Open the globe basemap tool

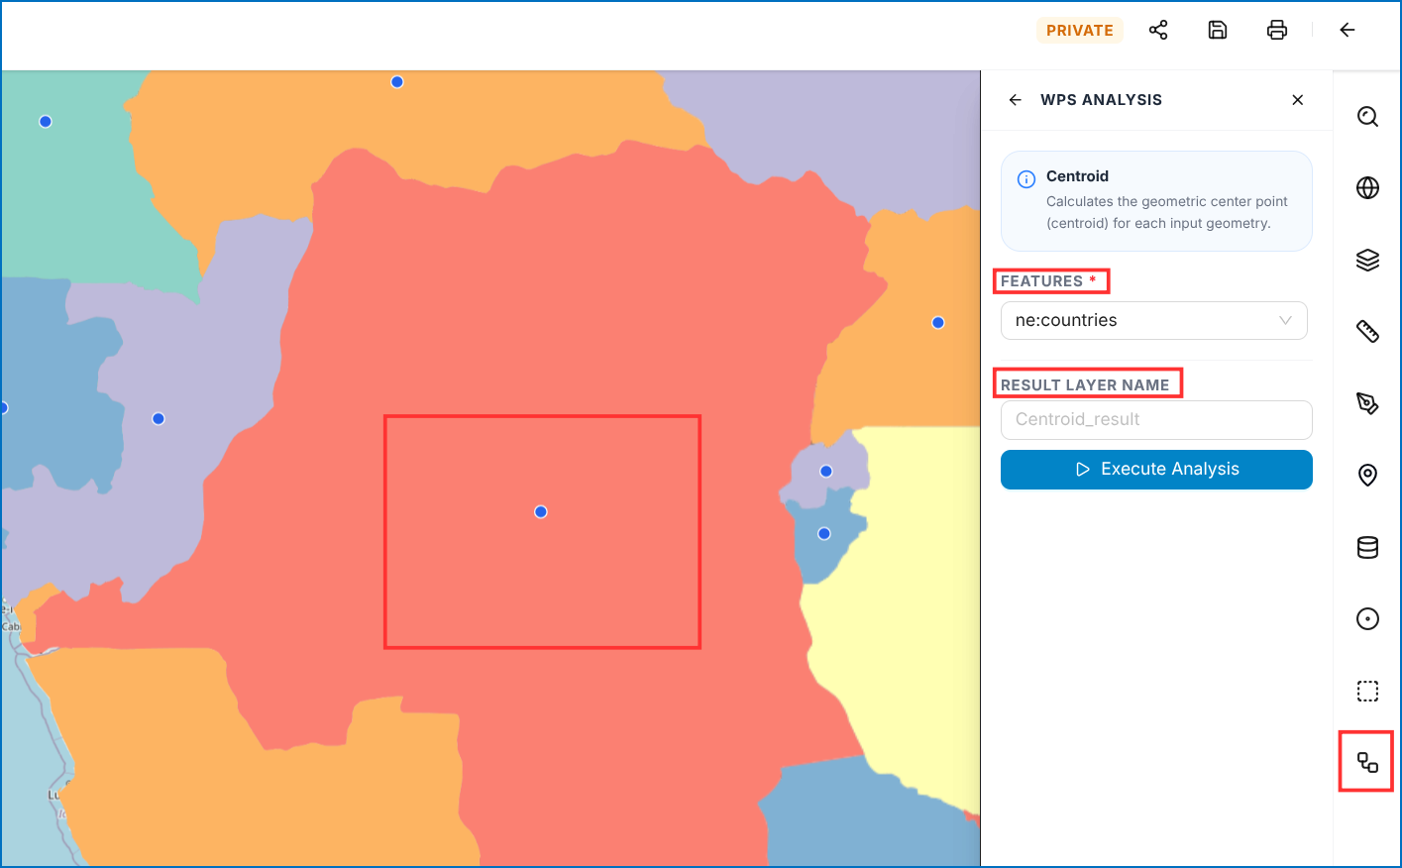point(1367,187)
